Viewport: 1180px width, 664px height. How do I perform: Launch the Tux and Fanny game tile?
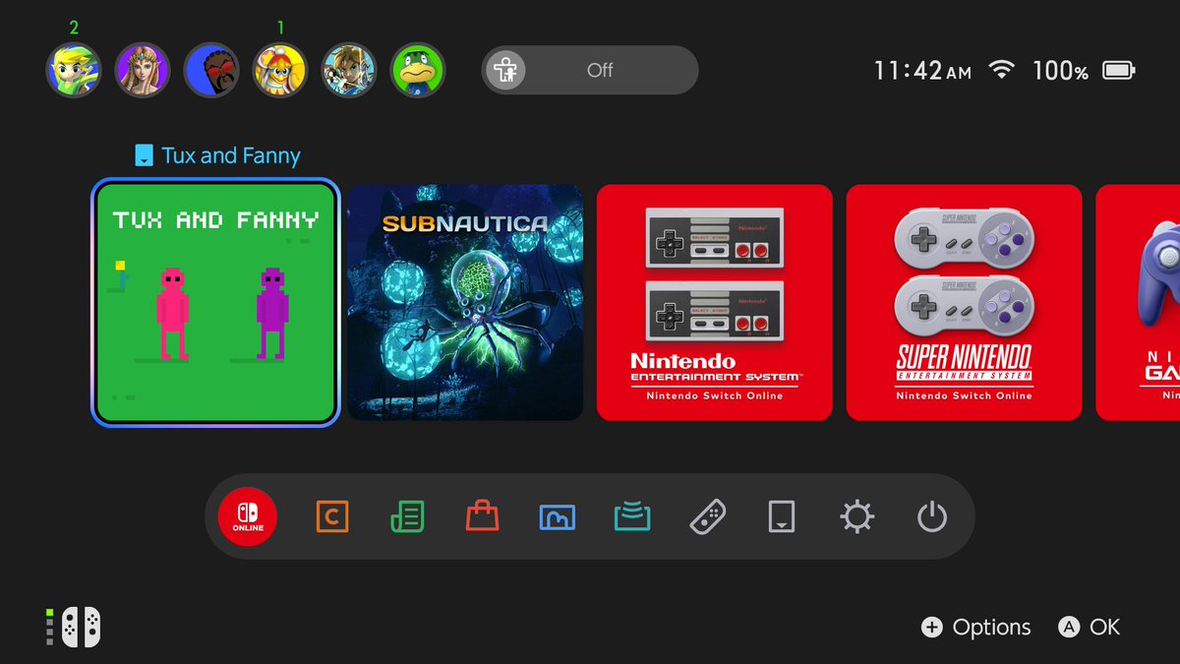(214, 303)
